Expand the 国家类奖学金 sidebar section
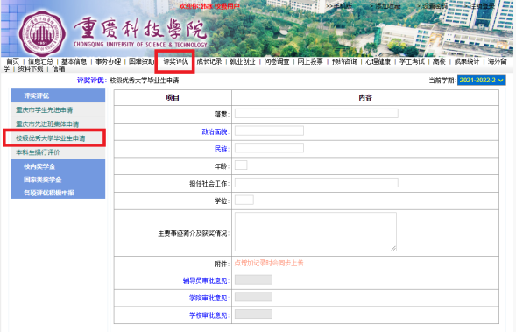Image resolution: width=516 pixels, height=332 pixels. coord(42,180)
